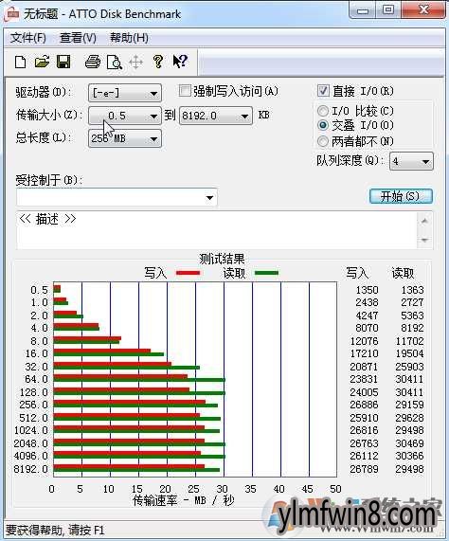Image resolution: width=449 pixels, height=541 pixels.
Task: Click the Print icon in toolbar
Action: [93, 63]
